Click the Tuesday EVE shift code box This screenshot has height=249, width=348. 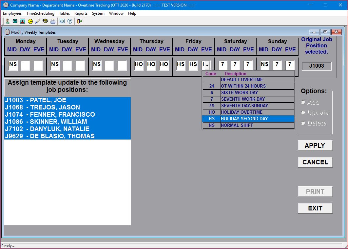point(80,65)
